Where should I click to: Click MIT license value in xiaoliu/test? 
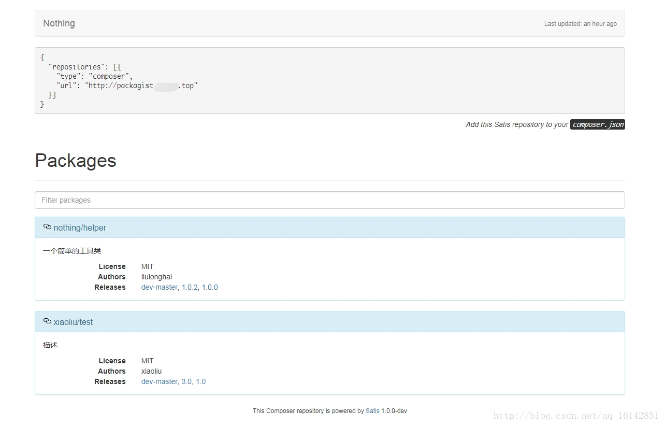[148, 361]
